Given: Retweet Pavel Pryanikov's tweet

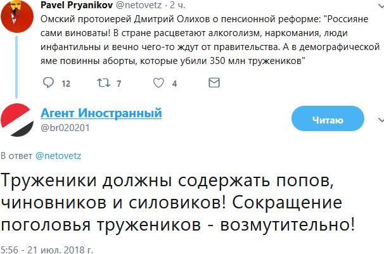Looking at the screenshot, I should tap(102, 82).
